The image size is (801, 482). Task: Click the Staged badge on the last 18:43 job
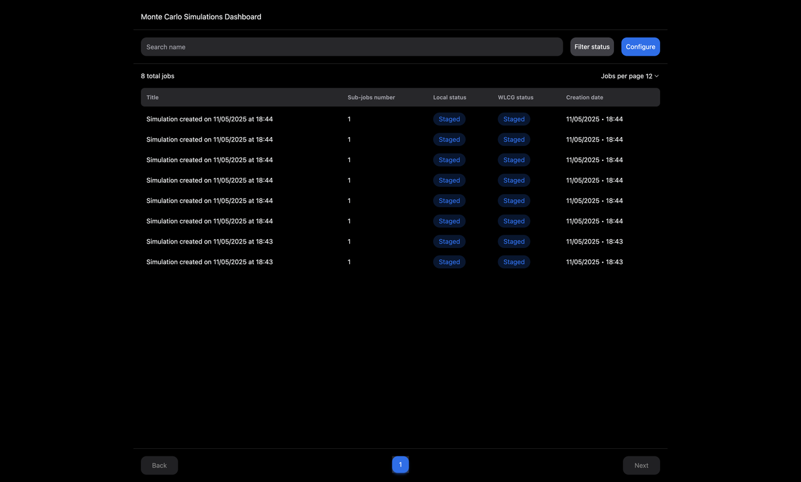(449, 262)
